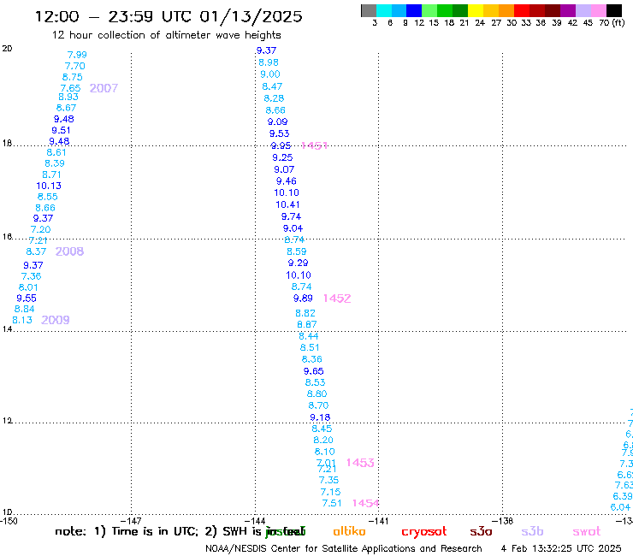This screenshot has height=556, width=633.
Task: Click the legend scale label '24'
Action: click(480, 23)
